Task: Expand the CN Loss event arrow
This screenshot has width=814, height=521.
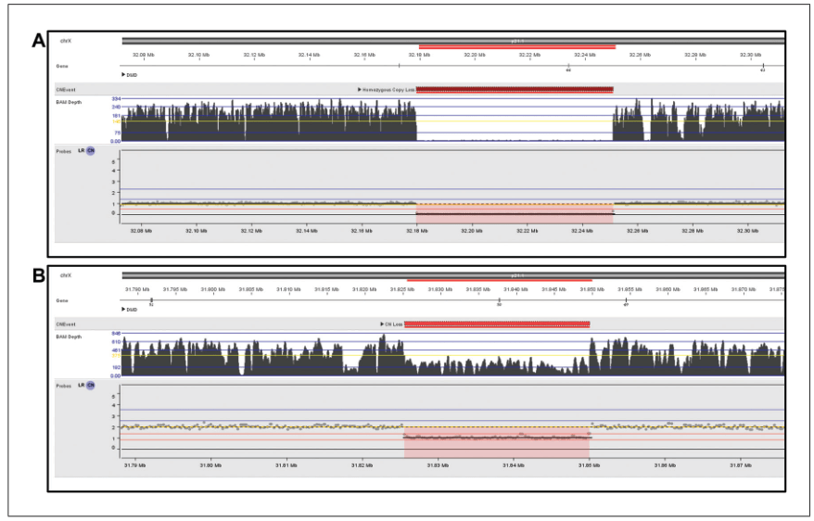Action: (384, 324)
